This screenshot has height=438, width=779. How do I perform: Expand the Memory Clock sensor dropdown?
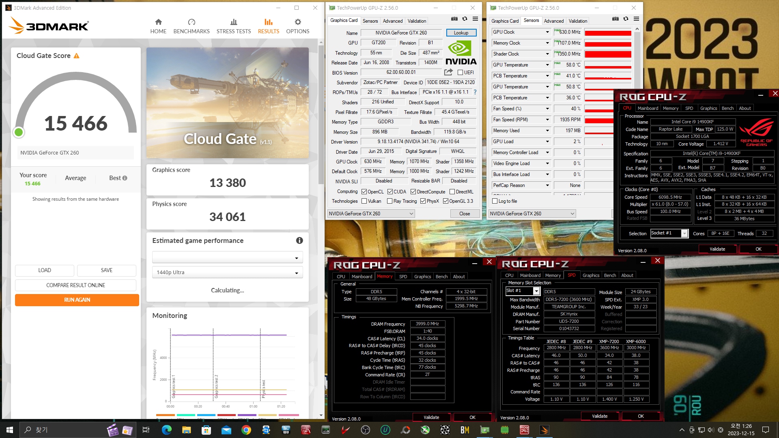(547, 43)
